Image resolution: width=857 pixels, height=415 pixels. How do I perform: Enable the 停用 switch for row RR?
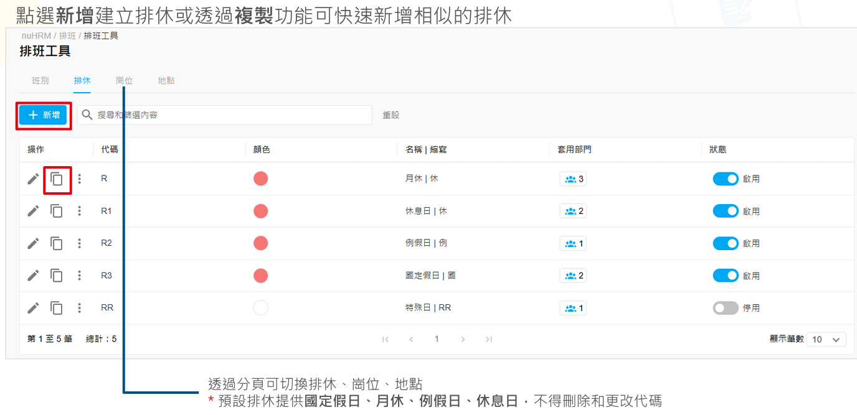click(726, 308)
